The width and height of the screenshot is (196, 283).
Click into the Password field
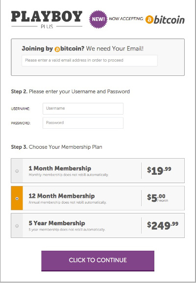pyautogui.click(x=83, y=123)
